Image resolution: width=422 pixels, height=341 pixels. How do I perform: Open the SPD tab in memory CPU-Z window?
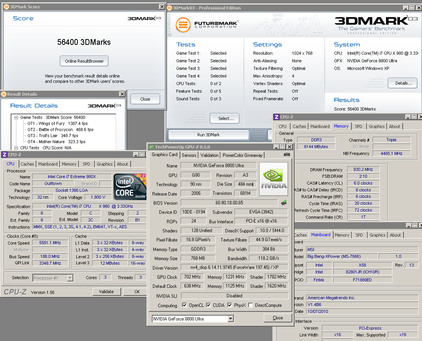(359, 126)
